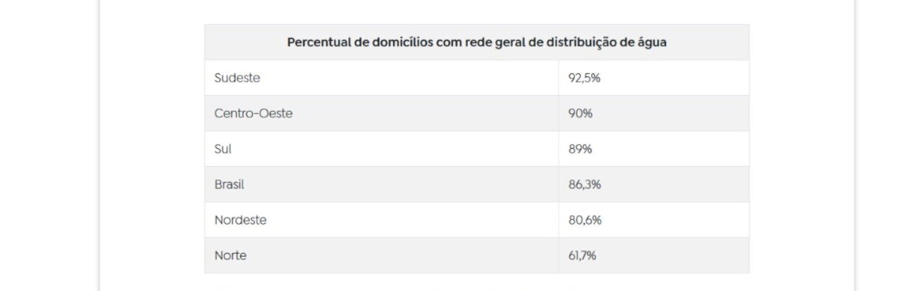The height and width of the screenshot is (291, 924).
Task: Select the Centro-Oeste region cell
Action: click(x=381, y=113)
